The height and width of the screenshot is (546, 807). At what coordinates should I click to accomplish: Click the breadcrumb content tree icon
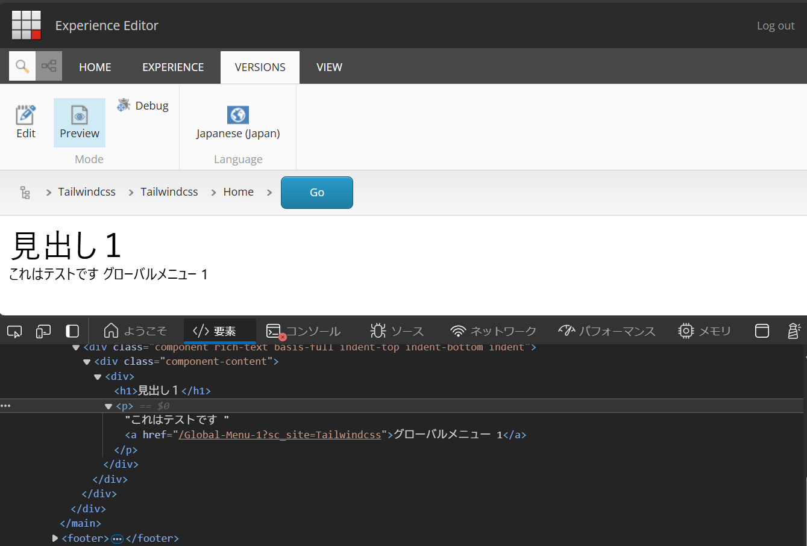(25, 193)
